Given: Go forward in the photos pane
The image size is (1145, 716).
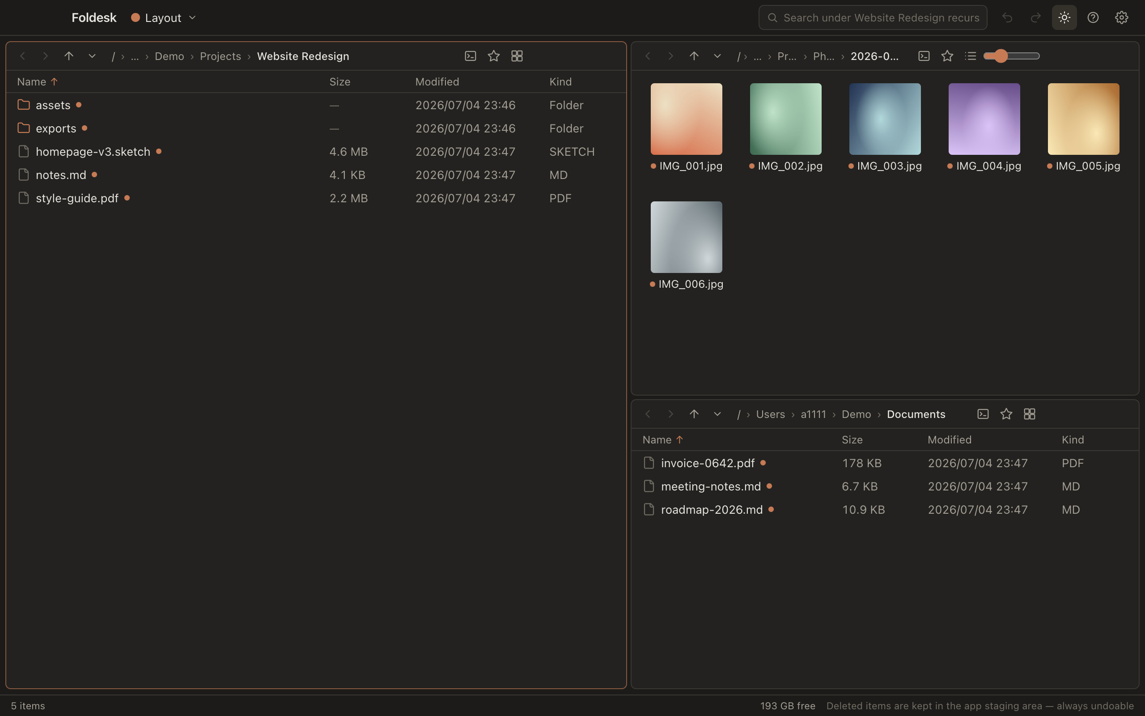Looking at the screenshot, I should point(671,56).
